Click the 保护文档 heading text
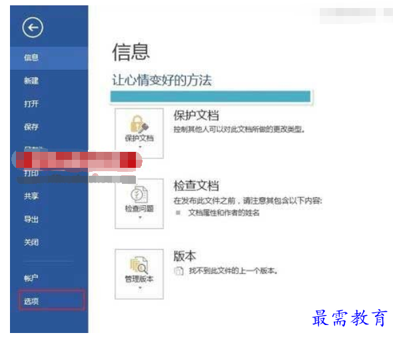 [x=196, y=115]
